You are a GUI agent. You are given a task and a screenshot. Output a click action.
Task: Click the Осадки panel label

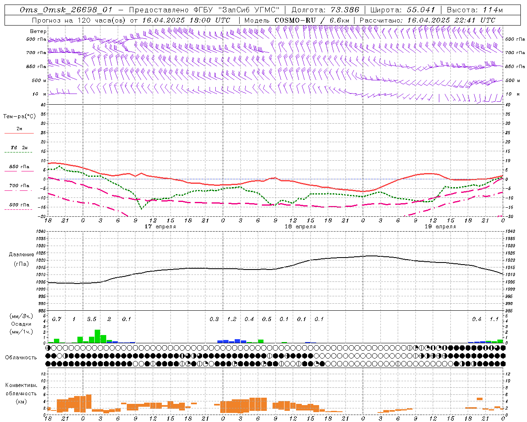coord(21,324)
